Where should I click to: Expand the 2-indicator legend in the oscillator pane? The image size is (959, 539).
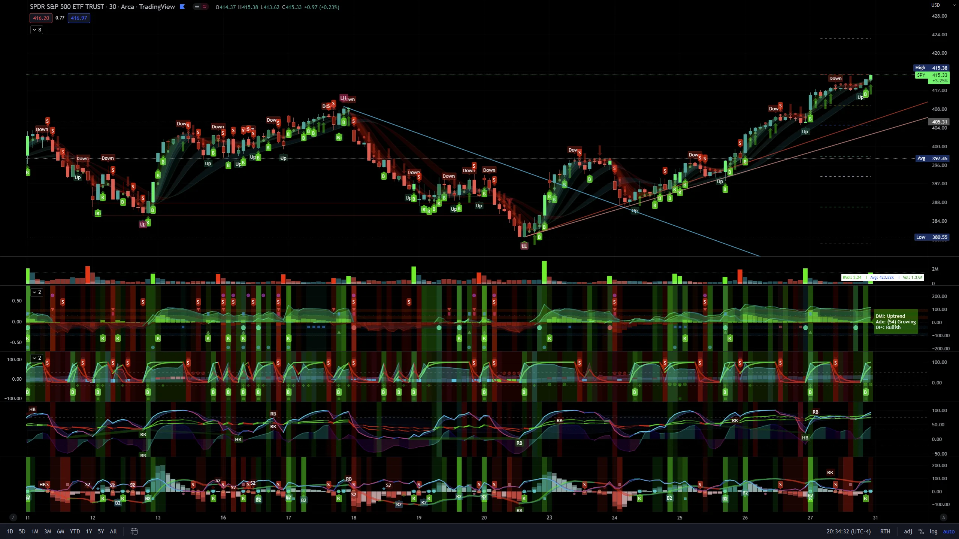pos(37,358)
